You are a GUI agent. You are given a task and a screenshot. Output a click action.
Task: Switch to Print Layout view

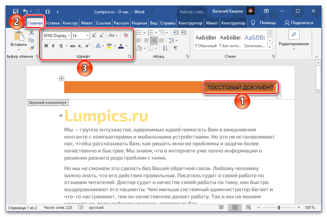click(x=235, y=207)
